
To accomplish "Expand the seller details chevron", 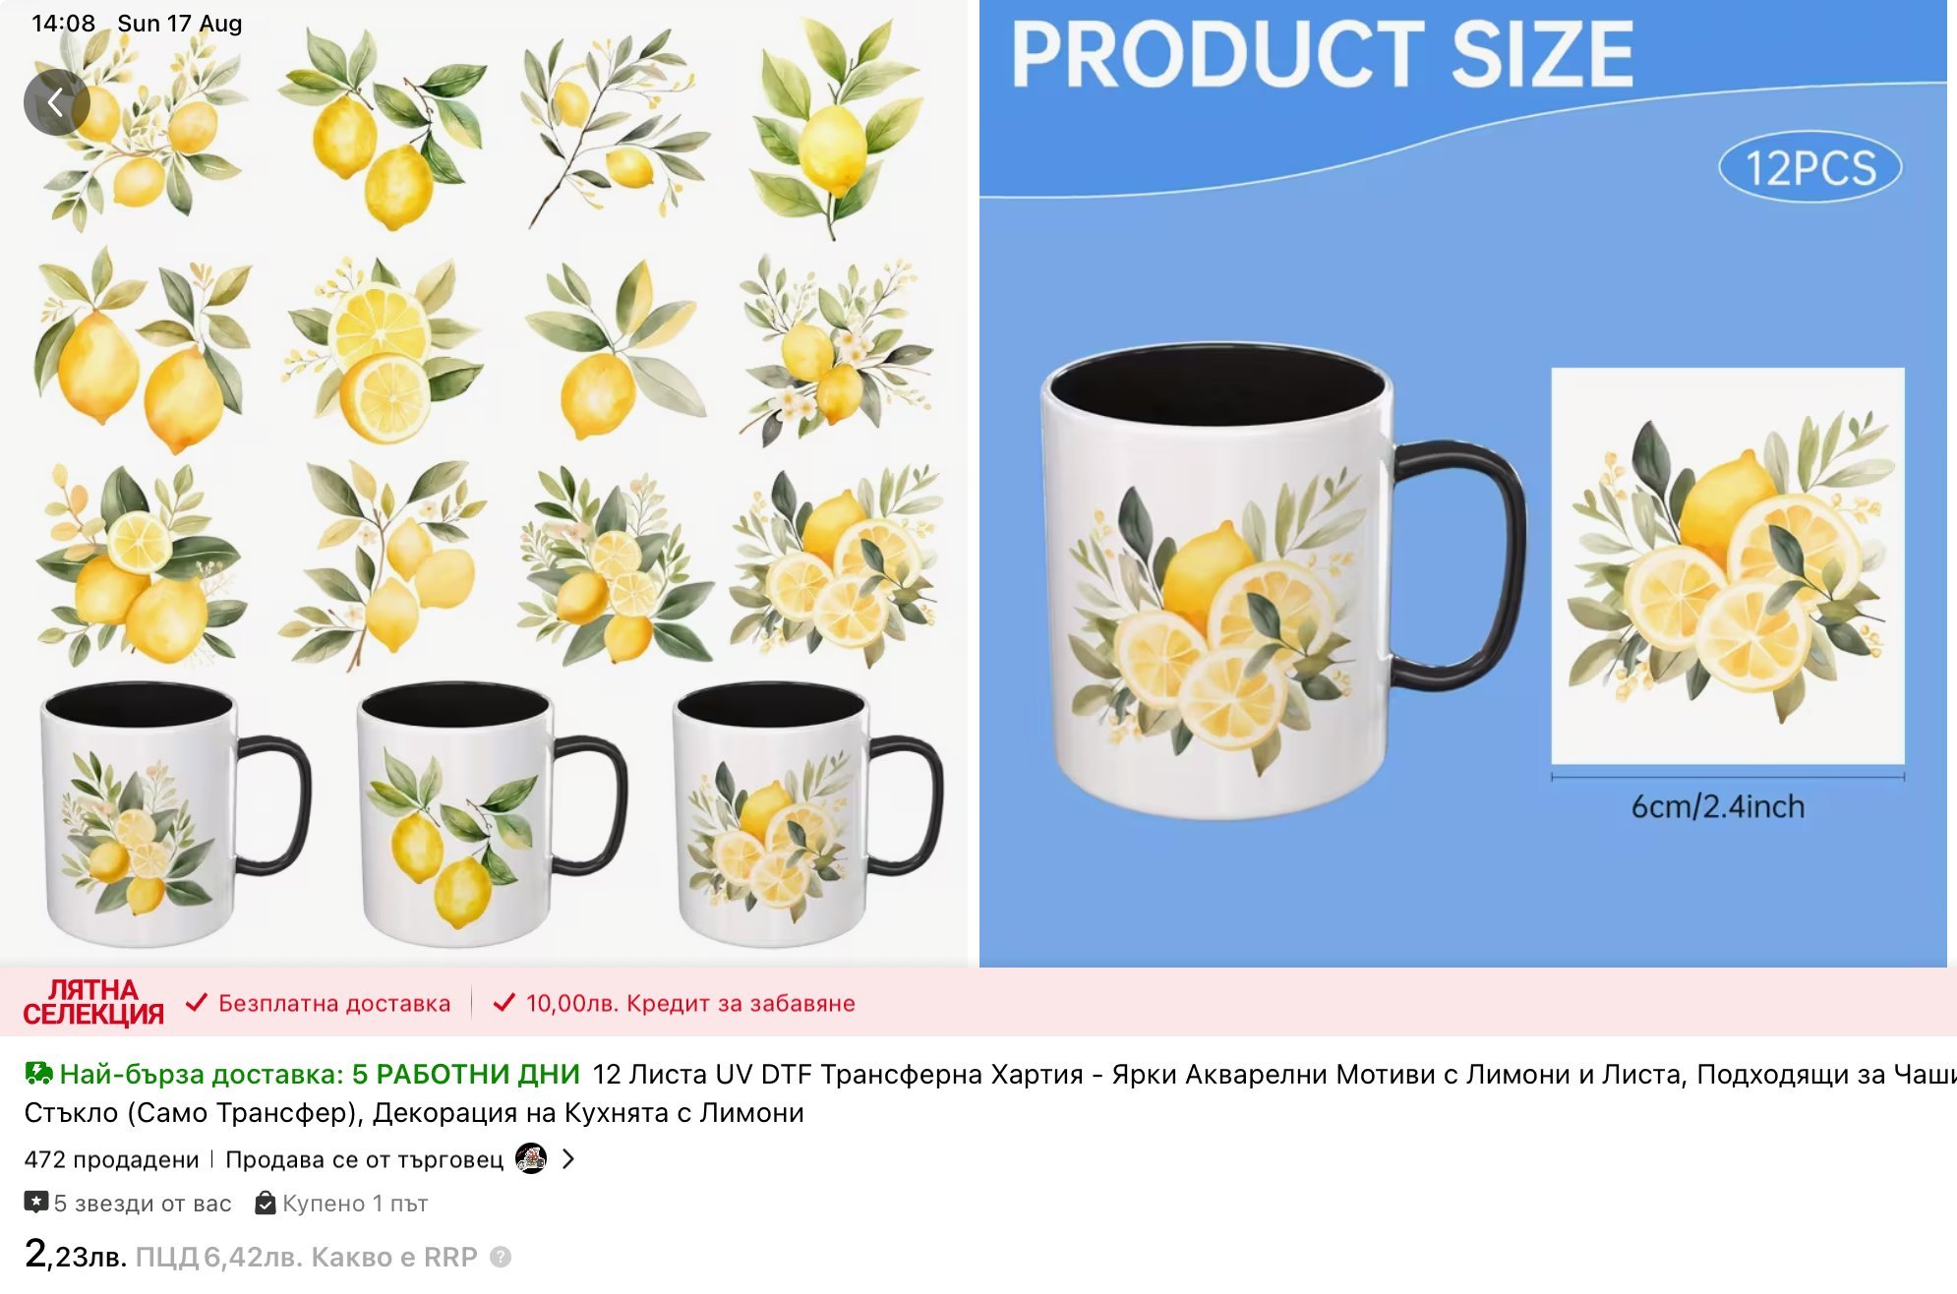I will (x=568, y=1159).
